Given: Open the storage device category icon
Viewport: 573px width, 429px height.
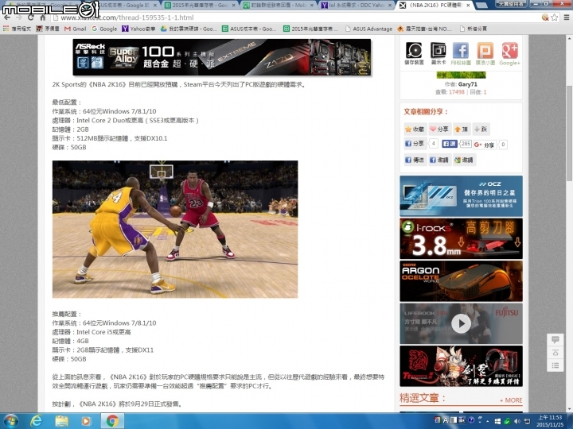Looking at the screenshot, I should coord(414,53).
